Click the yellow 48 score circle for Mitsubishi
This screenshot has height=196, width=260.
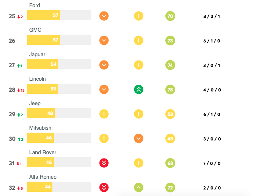pyautogui.click(x=170, y=139)
